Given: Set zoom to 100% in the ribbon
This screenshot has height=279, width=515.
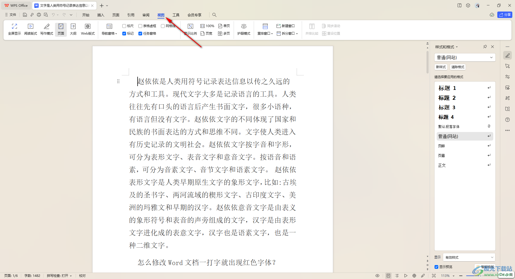Looking at the screenshot, I should (207, 26).
